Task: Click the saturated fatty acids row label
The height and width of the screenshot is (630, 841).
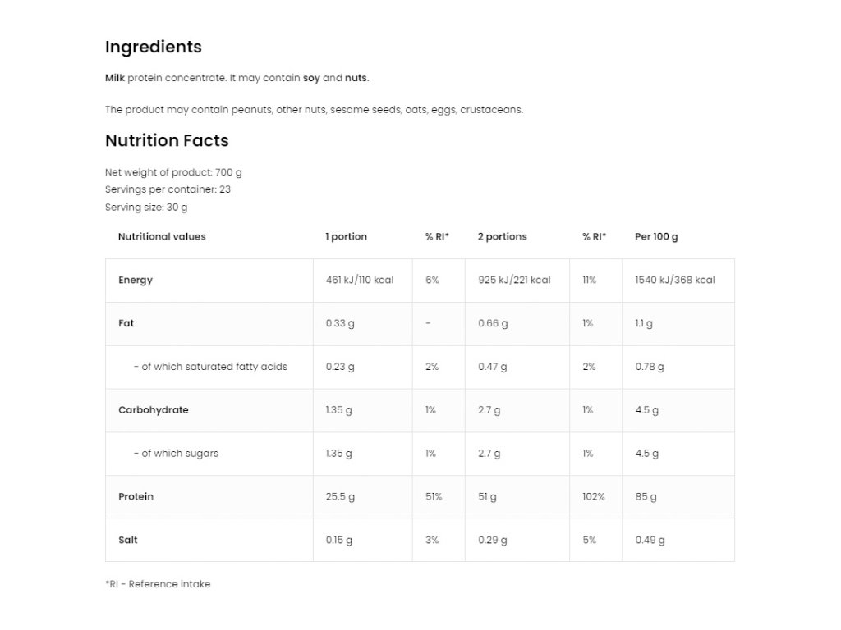Action: pos(210,367)
